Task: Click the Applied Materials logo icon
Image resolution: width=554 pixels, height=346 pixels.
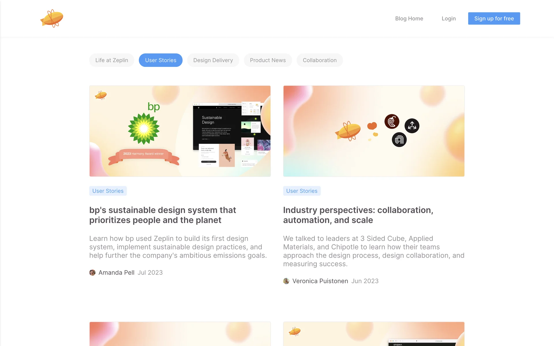Action: [x=399, y=140]
